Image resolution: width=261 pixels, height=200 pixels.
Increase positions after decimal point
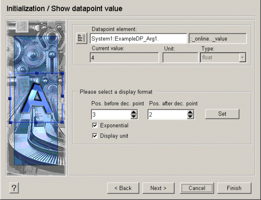pyautogui.click(x=191, y=112)
